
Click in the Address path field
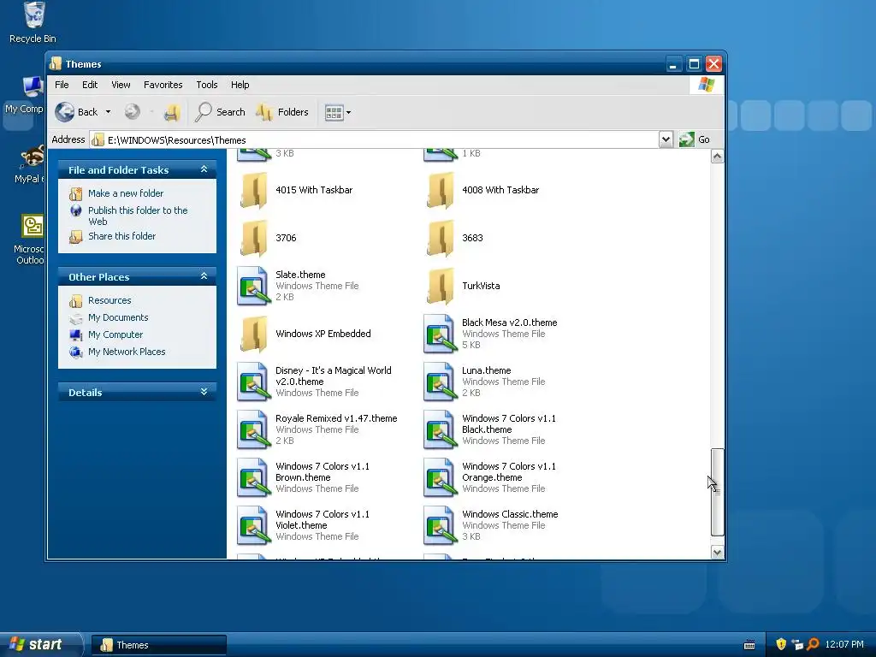tap(374, 139)
